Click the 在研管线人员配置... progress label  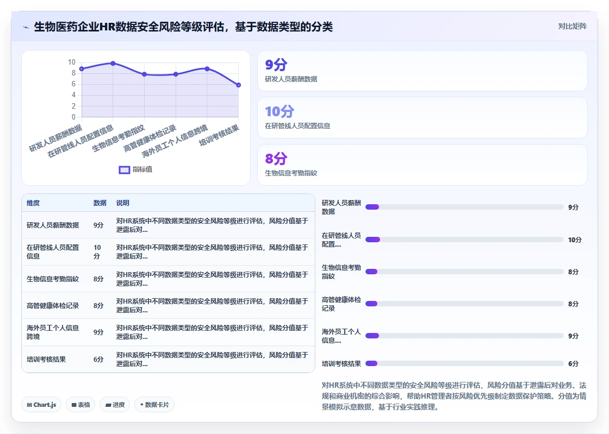(x=341, y=240)
